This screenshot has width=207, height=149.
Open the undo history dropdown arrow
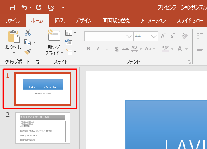[x=30, y=7]
